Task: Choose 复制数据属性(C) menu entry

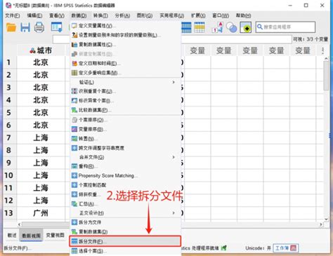Action: pyautogui.click(x=126, y=44)
